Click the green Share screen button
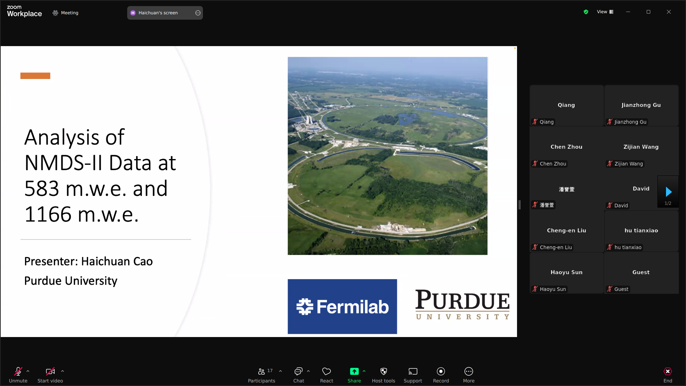686x386 pixels. point(354,375)
